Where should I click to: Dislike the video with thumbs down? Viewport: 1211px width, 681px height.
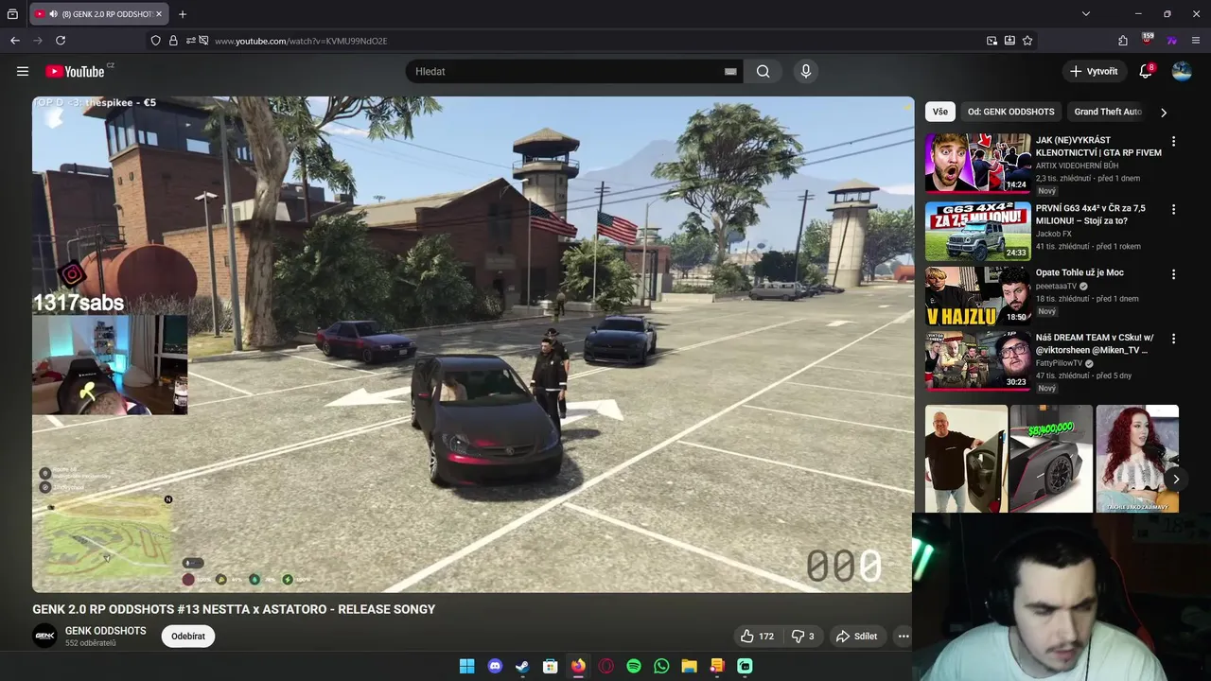802,637
